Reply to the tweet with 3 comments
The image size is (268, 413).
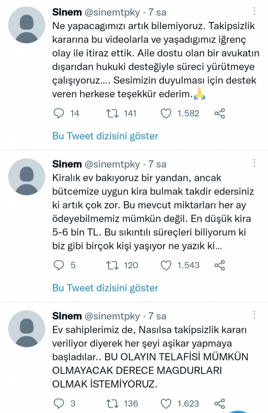coord(60,403)
